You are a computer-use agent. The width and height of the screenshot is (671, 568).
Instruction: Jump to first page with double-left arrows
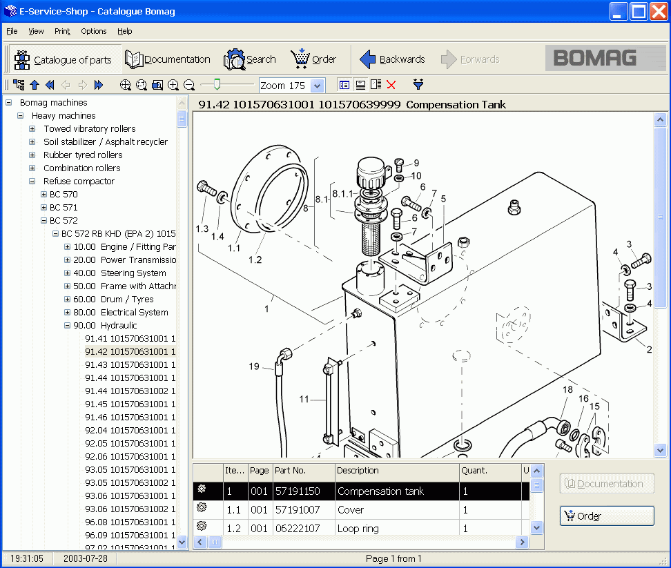pyautogui.click(x=50, y=85)
